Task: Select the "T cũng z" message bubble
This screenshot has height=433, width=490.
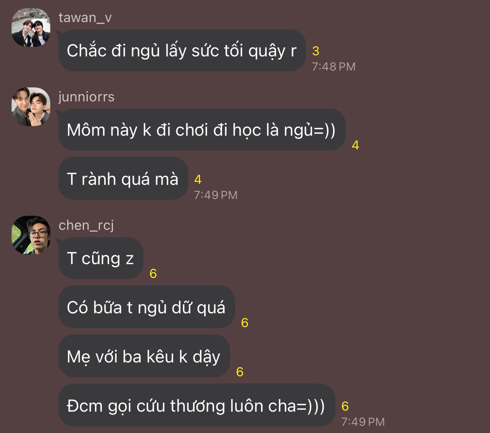Action: [x=100, y=258]
